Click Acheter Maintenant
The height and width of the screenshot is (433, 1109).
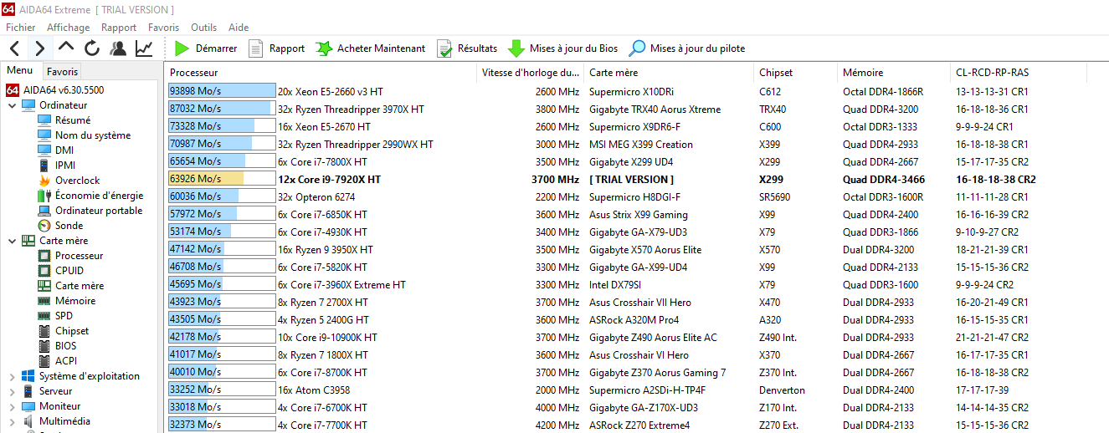(370, 48)
